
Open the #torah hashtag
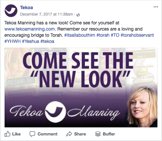[103, 35]
